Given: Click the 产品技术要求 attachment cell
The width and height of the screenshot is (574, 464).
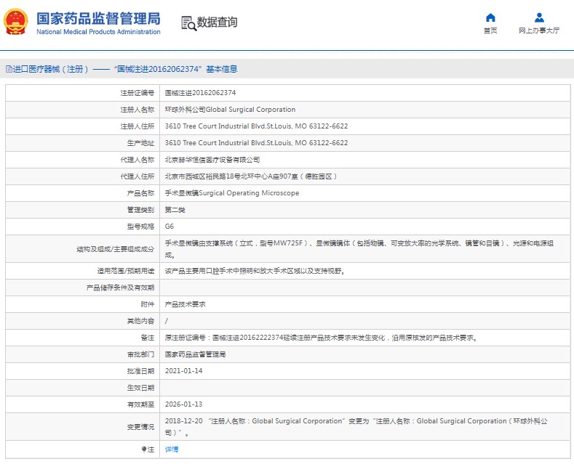Looking at the screenshot, I should coord(186,304).
